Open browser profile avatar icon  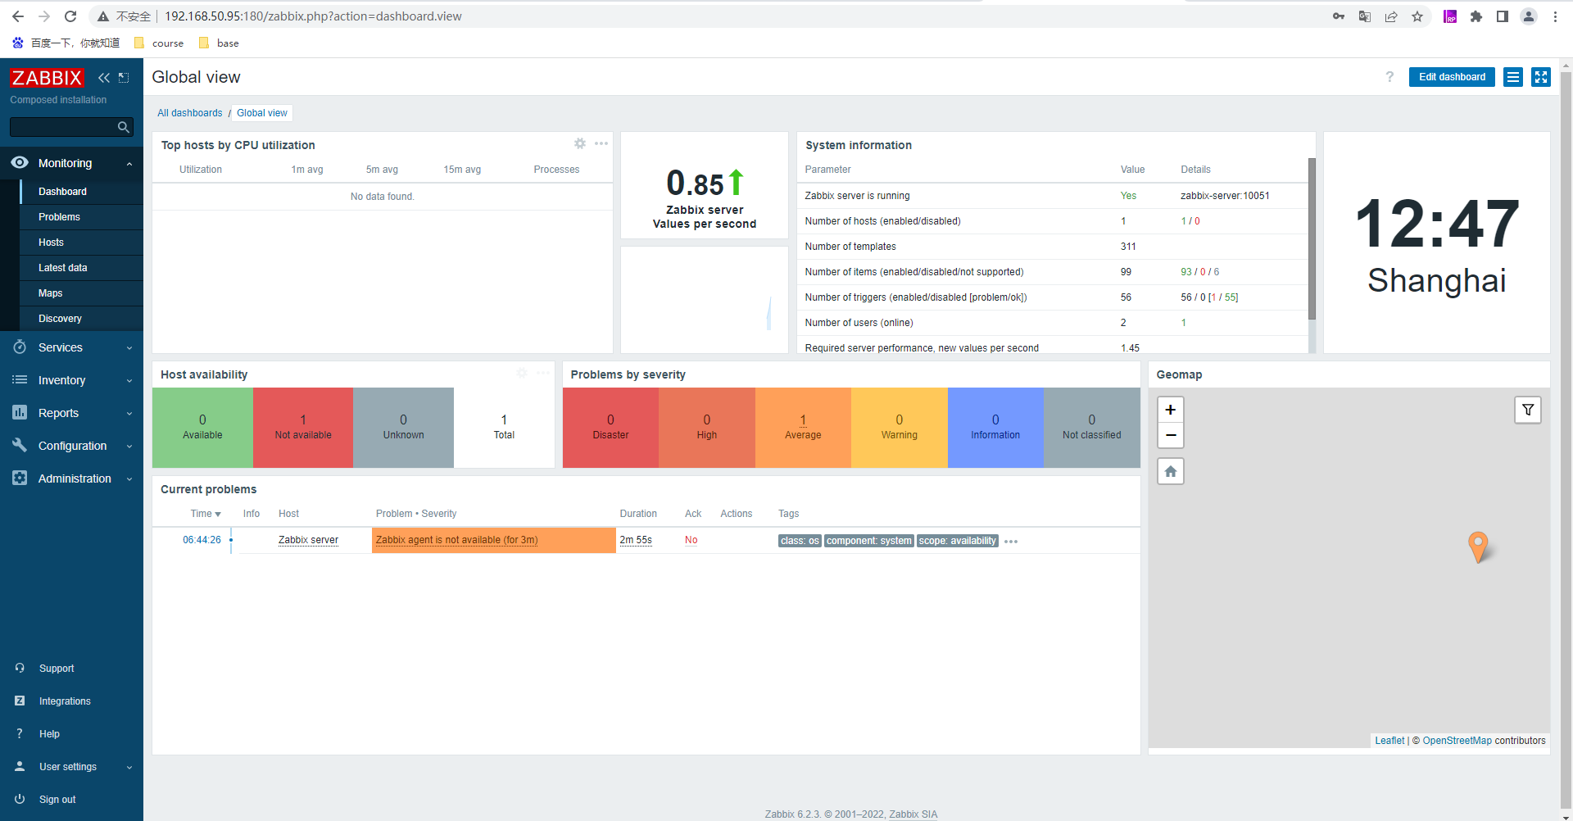[1529, 16]
